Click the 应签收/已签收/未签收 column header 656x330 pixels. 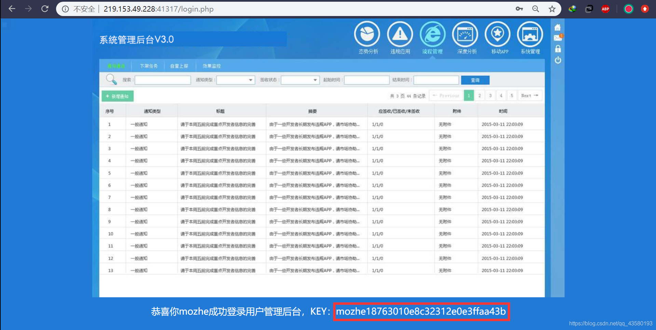399,111
